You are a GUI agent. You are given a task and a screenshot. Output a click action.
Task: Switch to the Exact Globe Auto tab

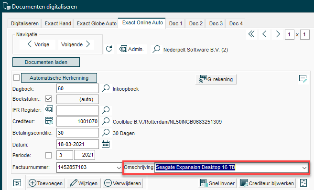coord(97,23)
